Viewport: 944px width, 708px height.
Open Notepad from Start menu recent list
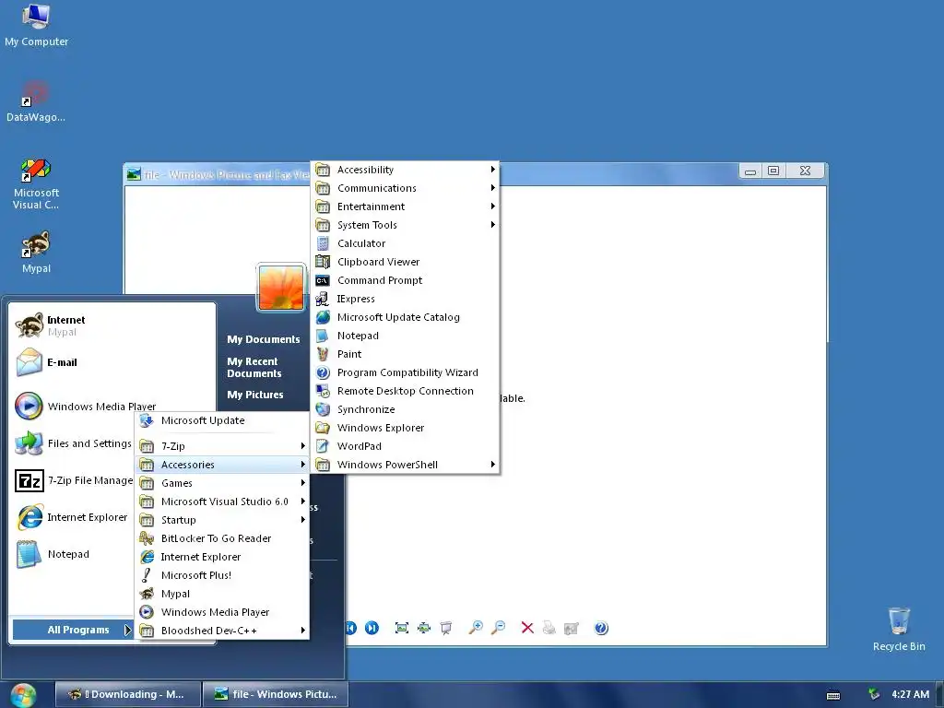74,554
